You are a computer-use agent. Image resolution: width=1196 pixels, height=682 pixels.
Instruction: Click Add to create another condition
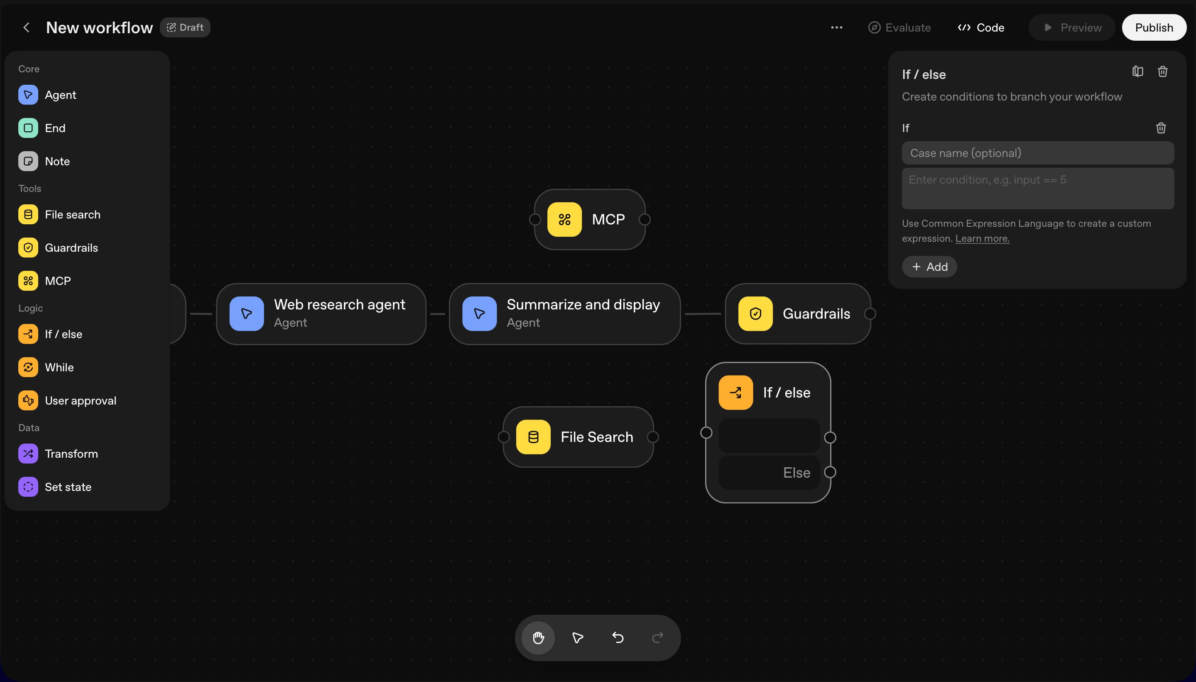(x=929, y=267)
